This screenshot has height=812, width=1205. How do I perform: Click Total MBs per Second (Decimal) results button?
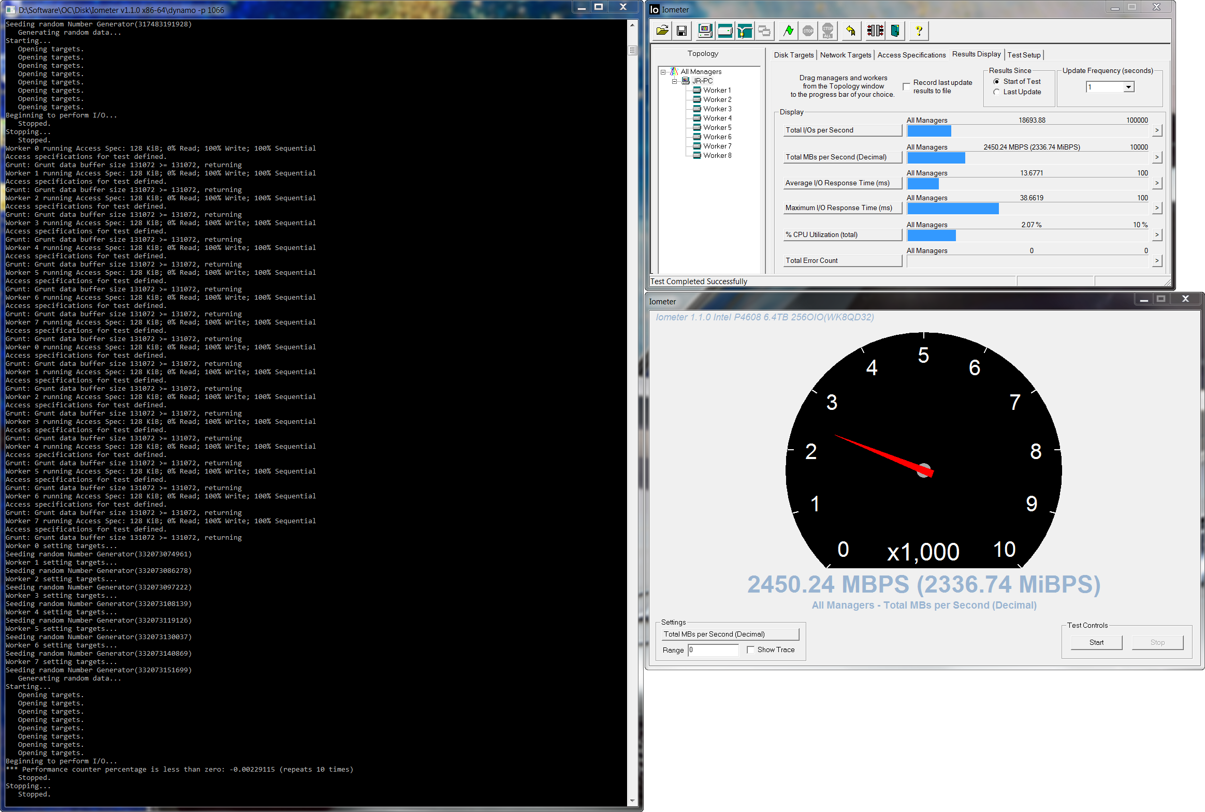(x=843, y=157)
